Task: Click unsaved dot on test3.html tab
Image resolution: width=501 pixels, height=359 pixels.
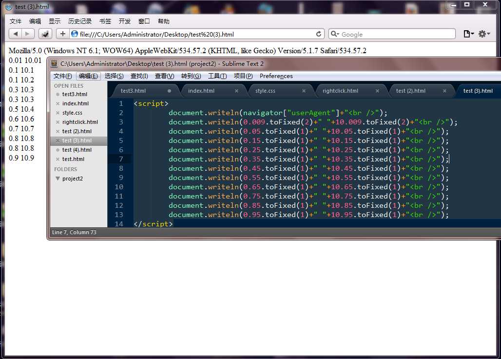Action: coord(169,91)
